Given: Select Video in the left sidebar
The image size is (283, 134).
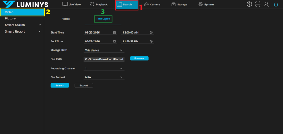Looking at the screenshot, I should click(x=22, y=12).
